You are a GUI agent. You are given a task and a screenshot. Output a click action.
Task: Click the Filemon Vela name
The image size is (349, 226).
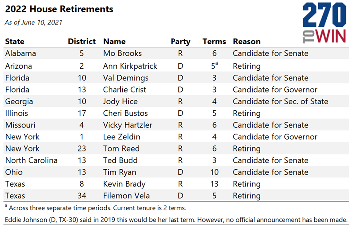pos(126,196)
